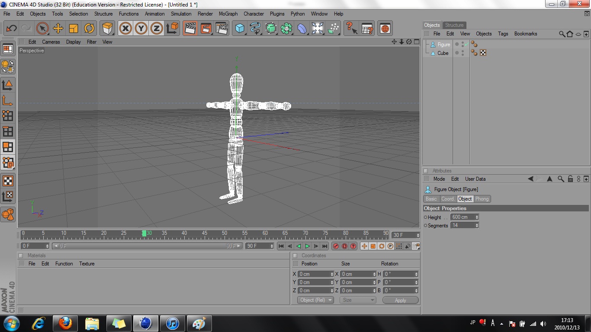Image resolution: width=591 pixels, height=332 pixels.
Task: Add a cube primitive object
Action: (x=240, y=29)
